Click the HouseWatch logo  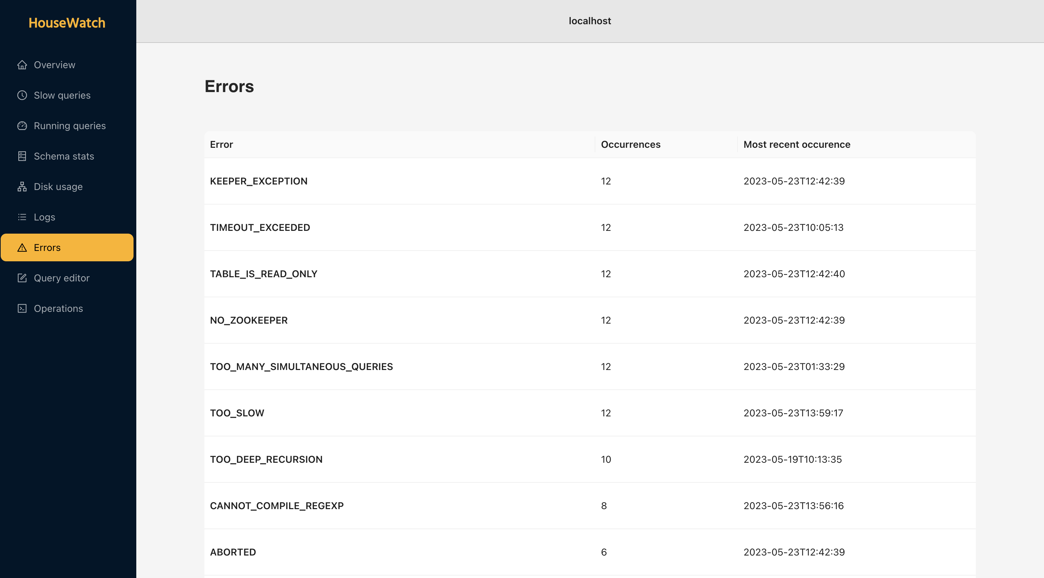click(x=67, y=23)
